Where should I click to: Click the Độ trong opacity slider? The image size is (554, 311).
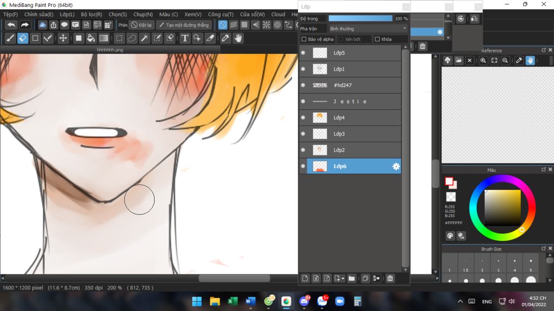[360, 18]
